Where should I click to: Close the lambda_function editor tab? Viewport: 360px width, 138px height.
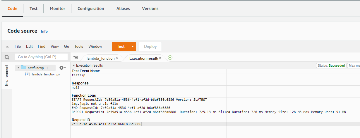[x=117, y=58]
